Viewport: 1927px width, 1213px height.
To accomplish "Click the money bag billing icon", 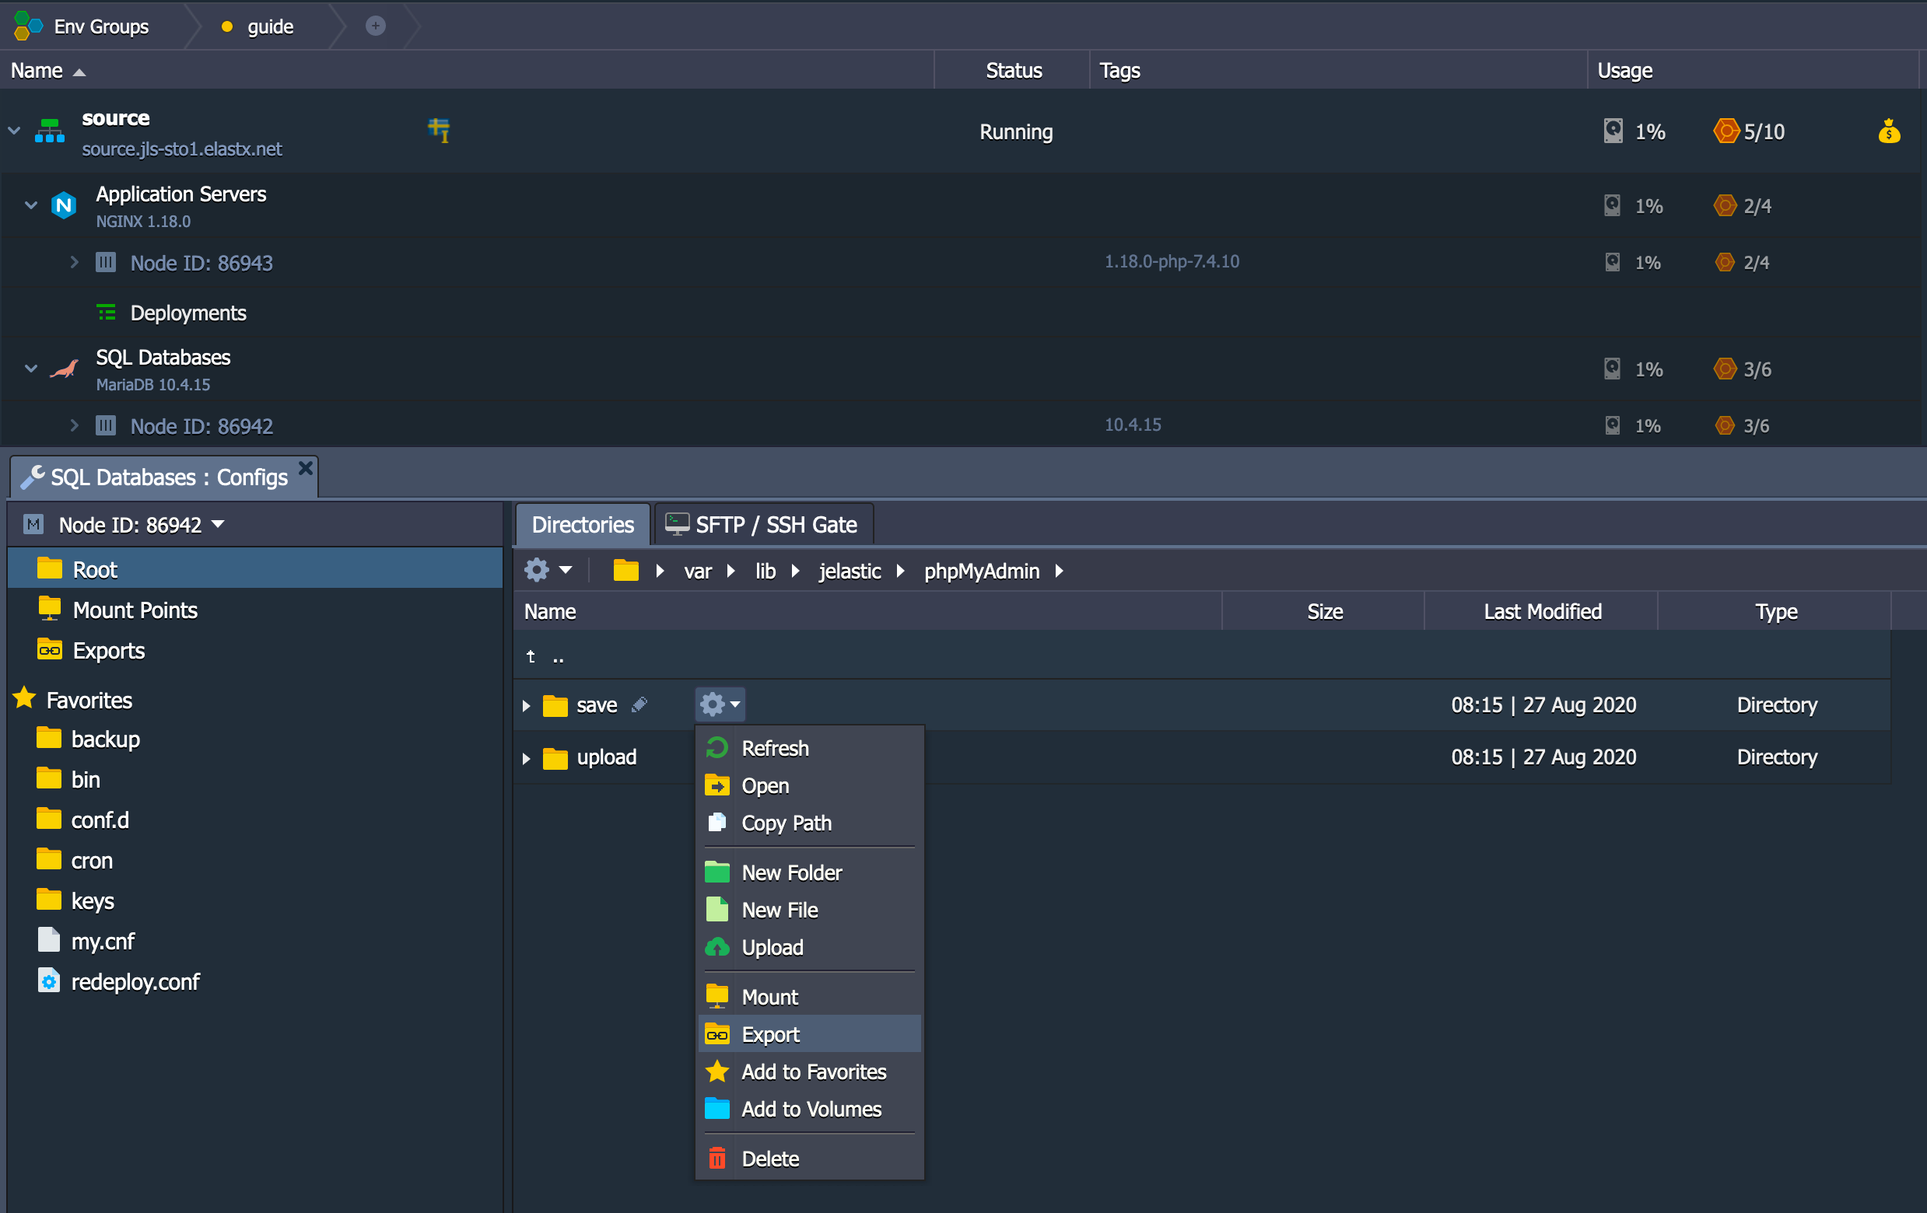I will [x=1890, y=131].
